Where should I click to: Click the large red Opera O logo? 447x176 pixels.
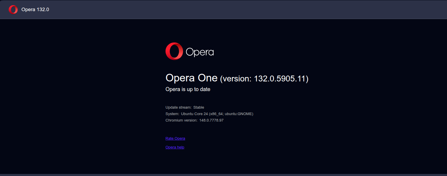coord(174,51)
